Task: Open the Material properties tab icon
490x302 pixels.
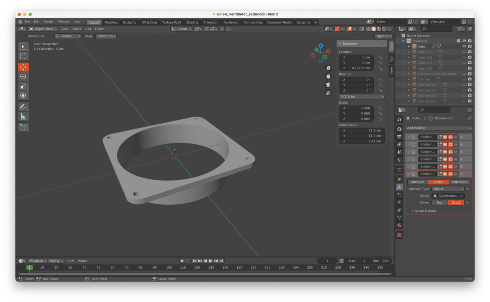Action: 399,225
